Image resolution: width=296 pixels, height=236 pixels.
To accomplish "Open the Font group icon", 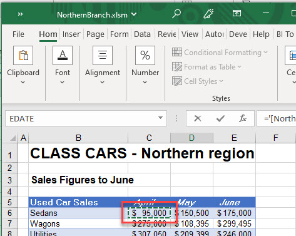I will [x=63, y=56].
